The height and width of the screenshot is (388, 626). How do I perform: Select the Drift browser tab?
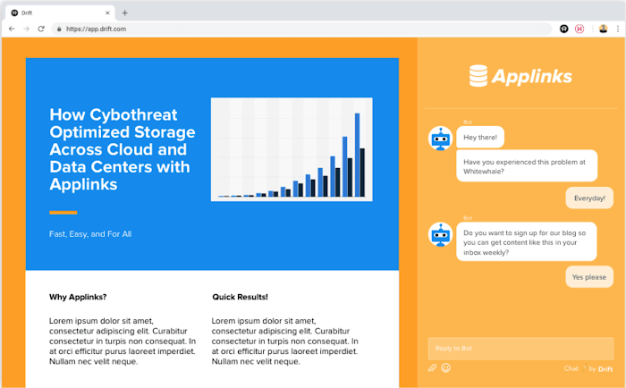(60, 13)
